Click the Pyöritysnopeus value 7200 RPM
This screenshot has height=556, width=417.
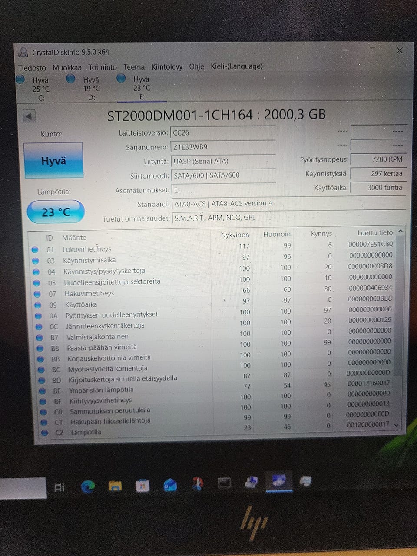(378, 159)
